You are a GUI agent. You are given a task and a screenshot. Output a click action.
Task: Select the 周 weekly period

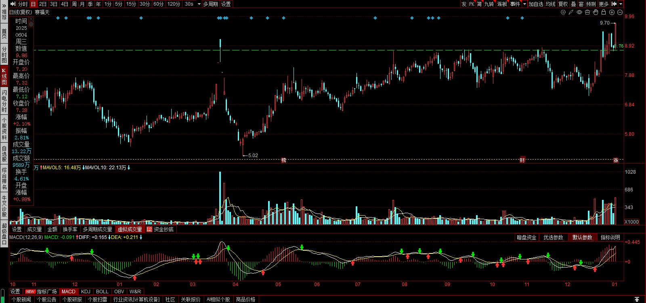click(74, 4)
